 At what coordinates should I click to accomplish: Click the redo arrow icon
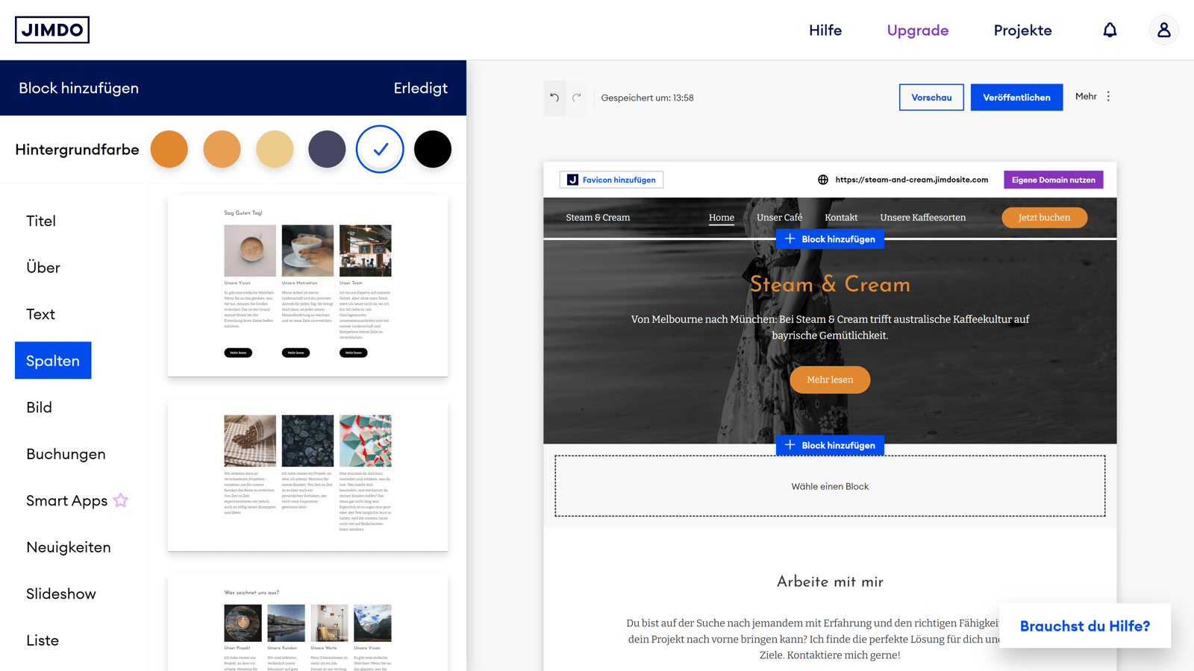click(x=578, y=97)
